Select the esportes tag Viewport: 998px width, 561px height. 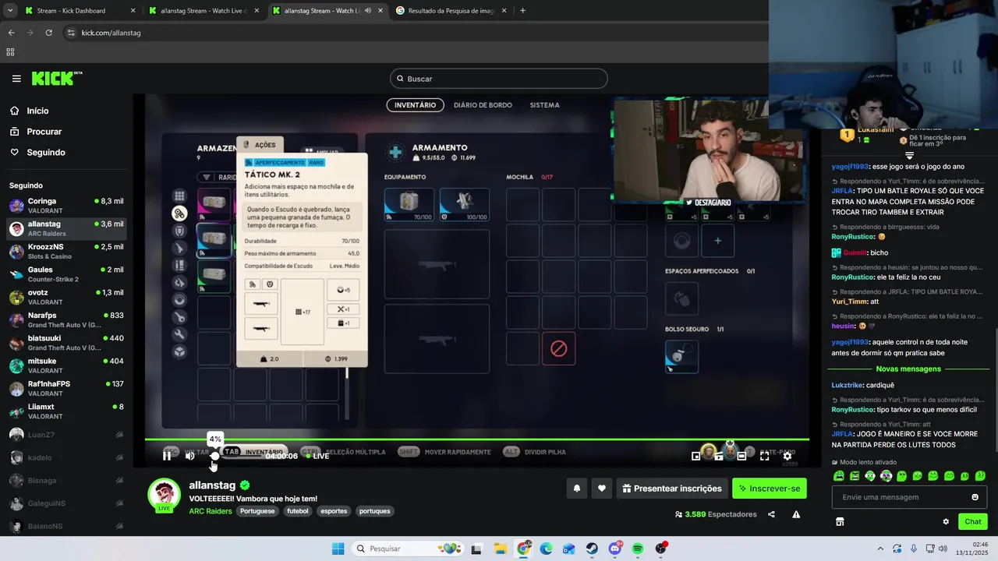[334, 511]
